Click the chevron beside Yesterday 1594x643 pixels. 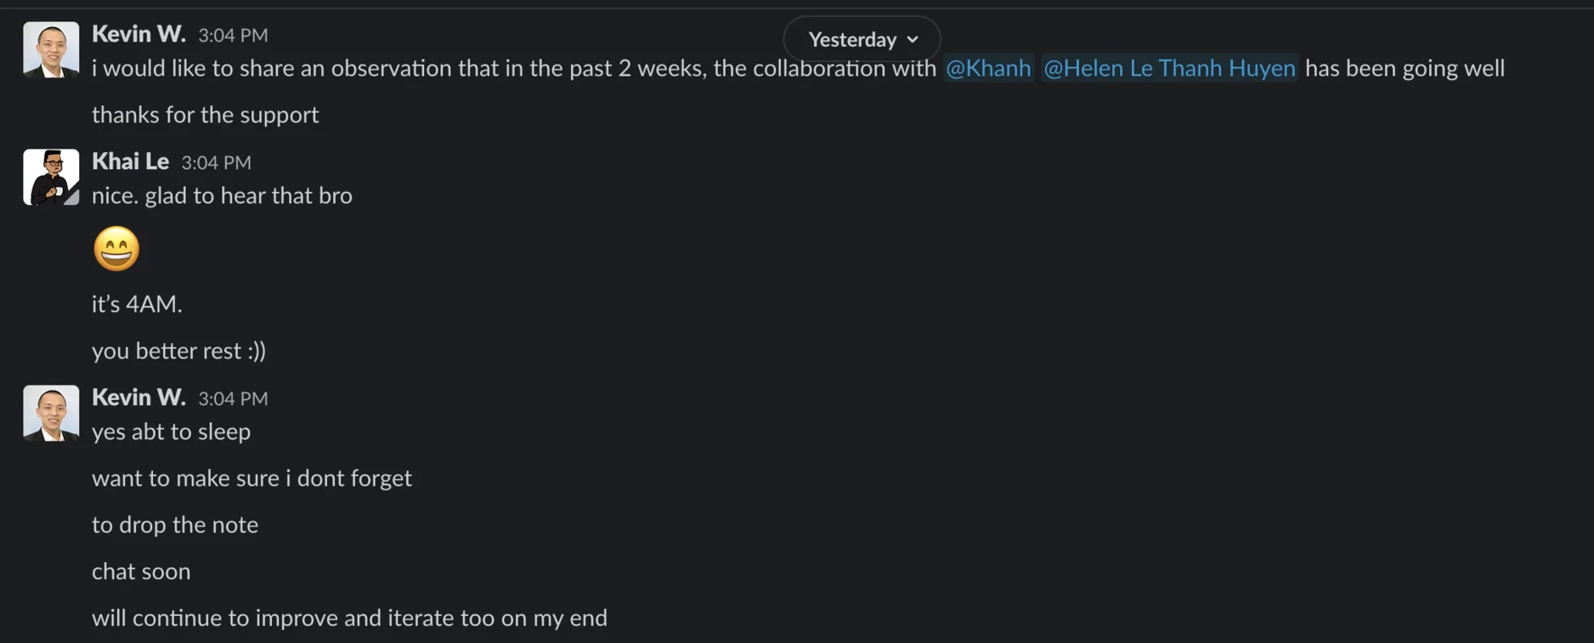click(x=913, y=40)
